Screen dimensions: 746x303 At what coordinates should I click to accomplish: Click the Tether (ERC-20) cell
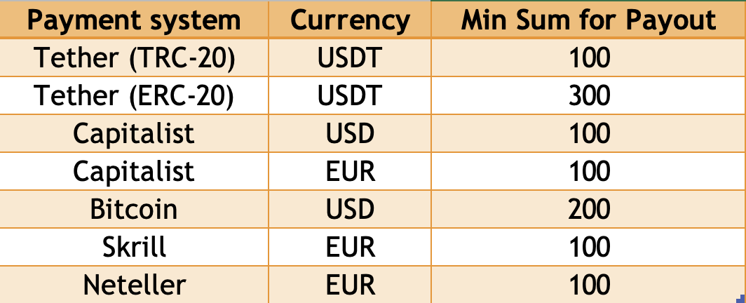(x=134, y=95)
